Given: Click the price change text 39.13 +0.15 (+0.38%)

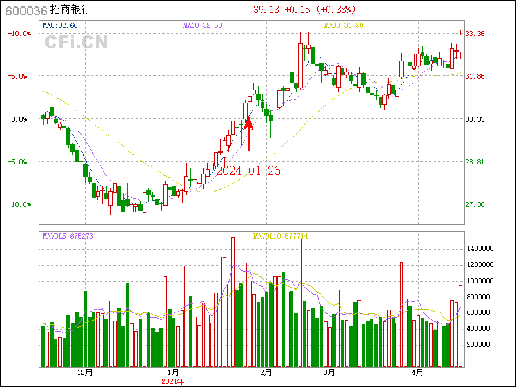Looking at the screenshot, I should tap(304, 10).
